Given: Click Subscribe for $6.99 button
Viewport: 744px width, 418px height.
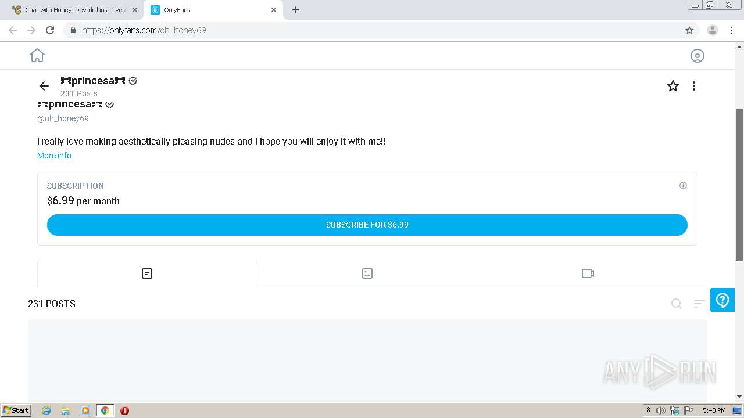Looking at the screenshot, I should click(367, 225).
